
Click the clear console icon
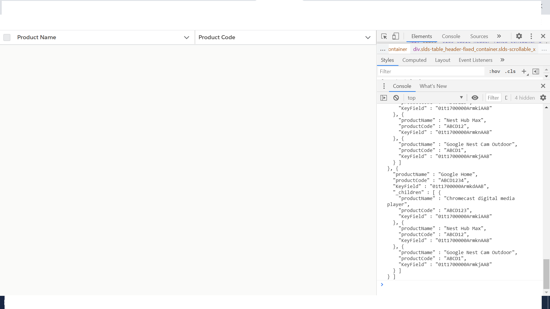tap(396, 98)
